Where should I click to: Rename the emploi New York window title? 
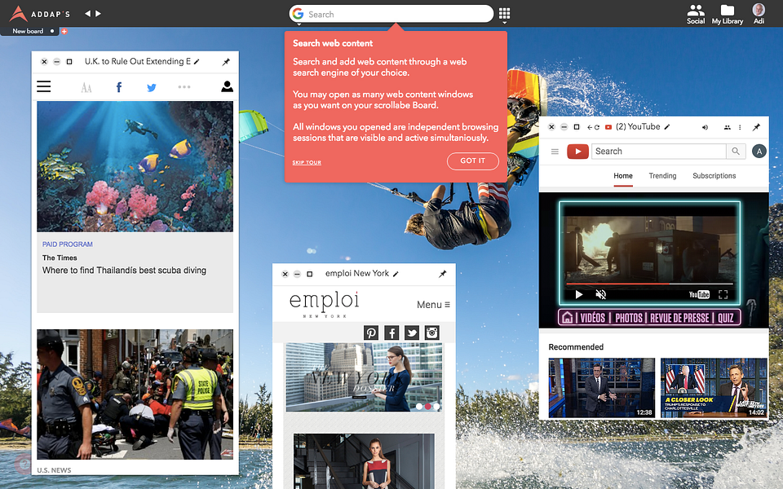point(396,274)
